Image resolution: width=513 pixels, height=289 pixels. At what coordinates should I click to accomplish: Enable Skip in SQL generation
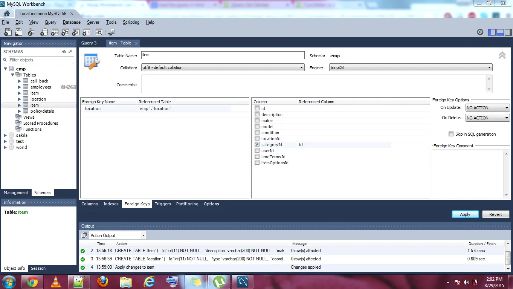click(x=451, y=134)
